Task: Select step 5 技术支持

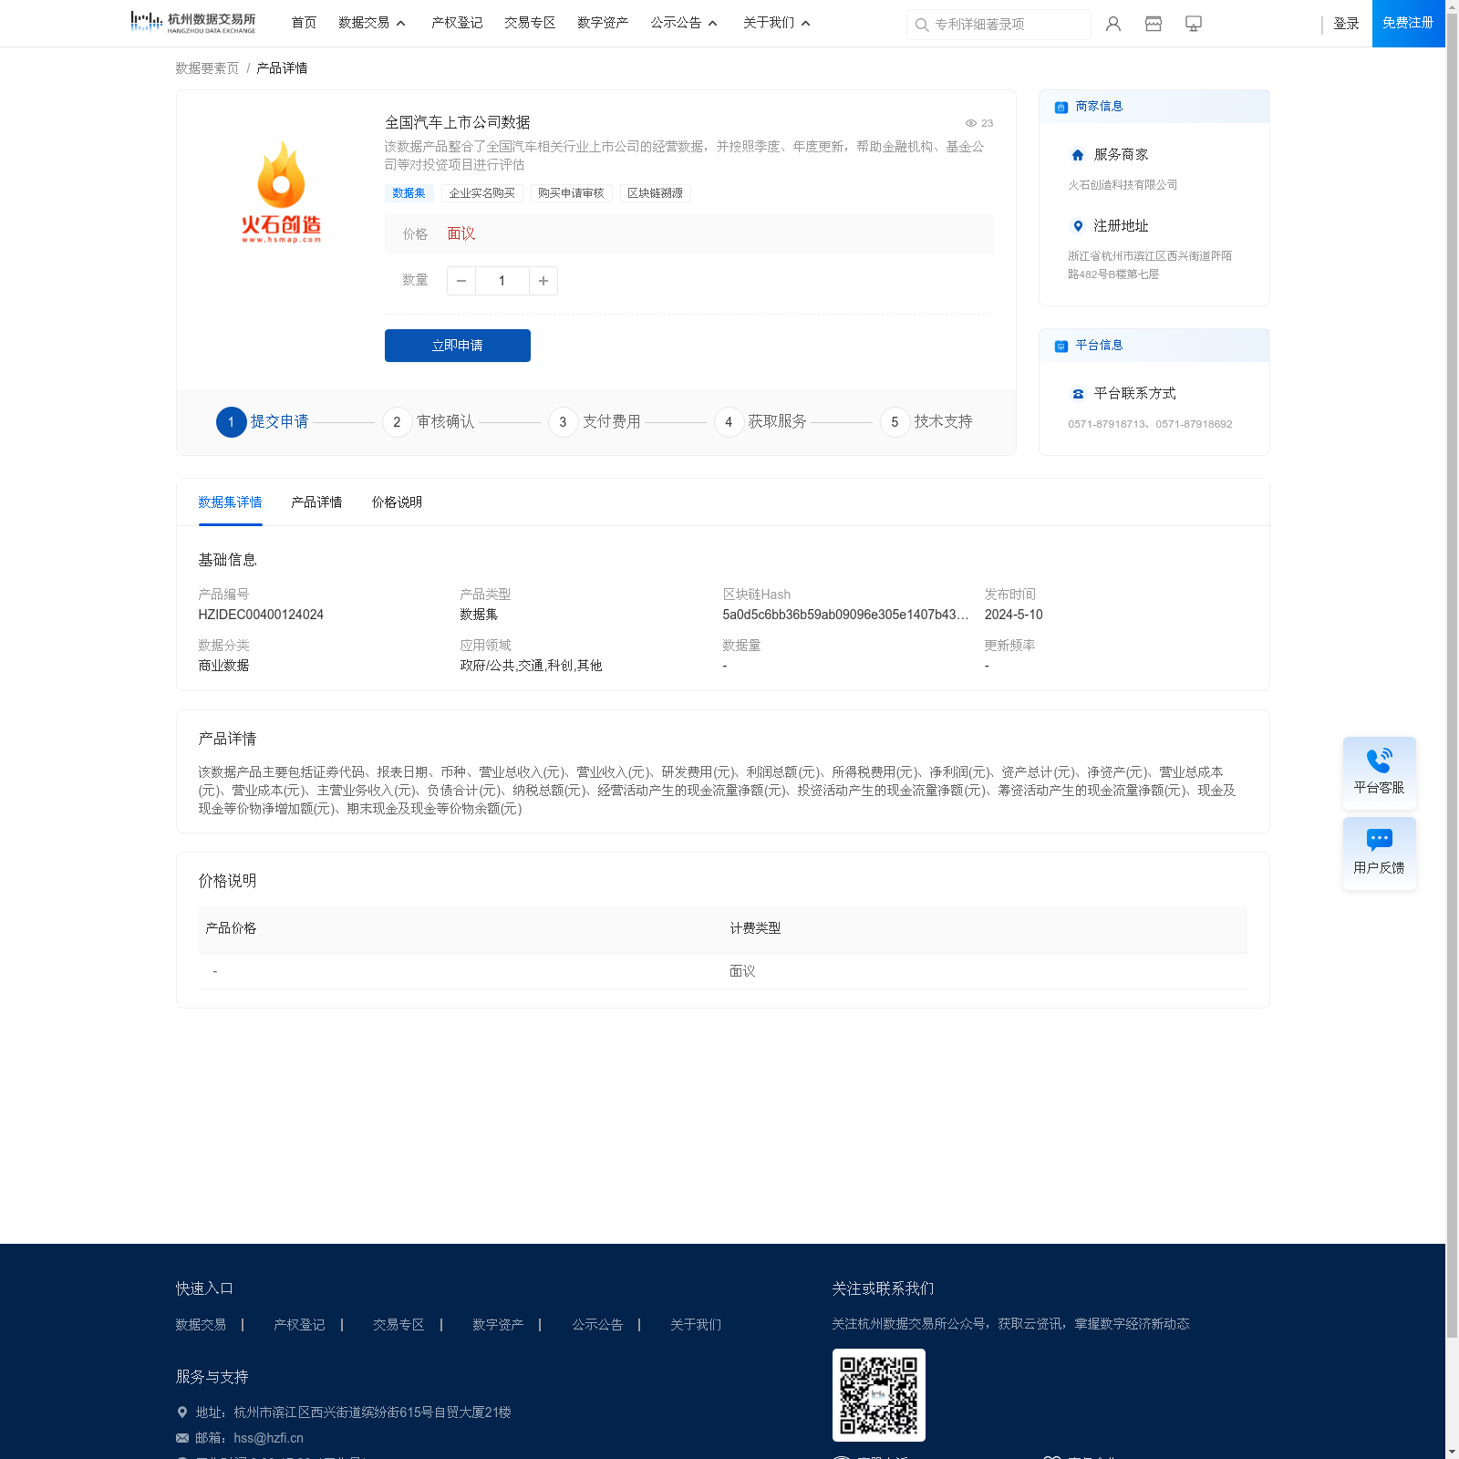Action: coord(926,422)
